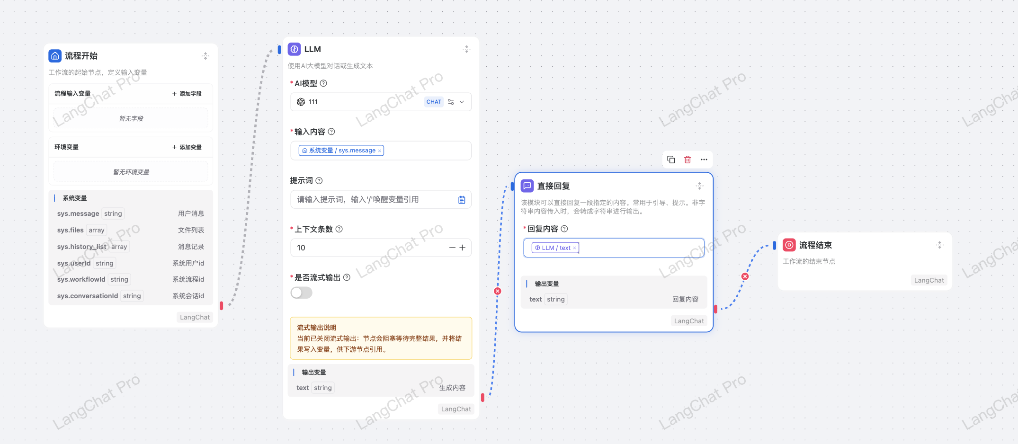Collapse the LLM node using its corner icon
Image resolution: width=1018 pixels, height=444 pixels.
(466, 49)
